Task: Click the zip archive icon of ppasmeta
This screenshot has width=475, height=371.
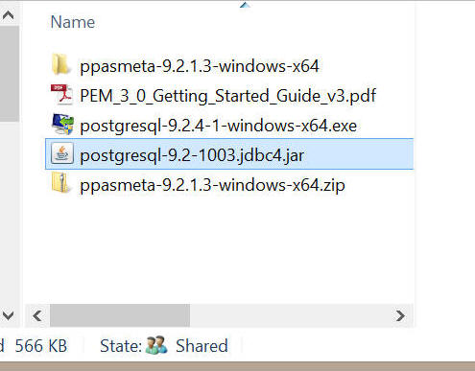Action: [60, 183]
